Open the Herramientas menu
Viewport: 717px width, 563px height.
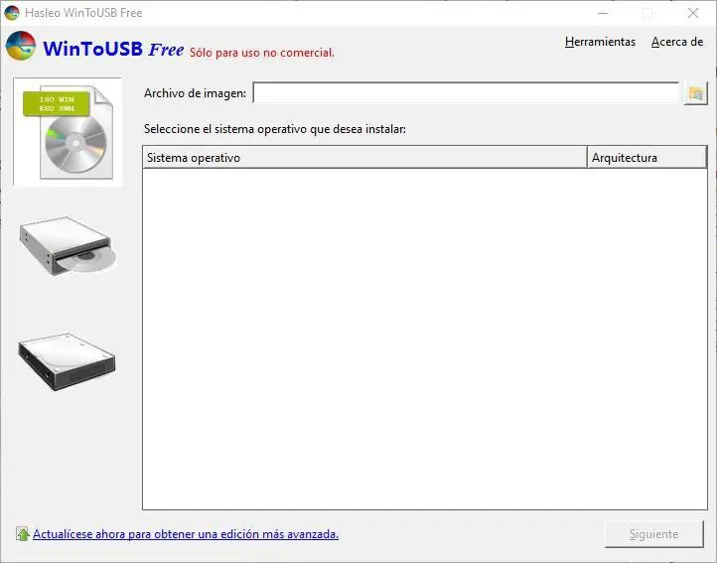600,42
